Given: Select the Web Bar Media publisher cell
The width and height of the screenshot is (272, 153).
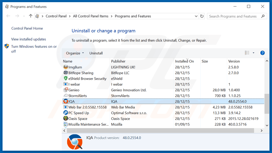Looking at the screenshot, I should point(123,107).
